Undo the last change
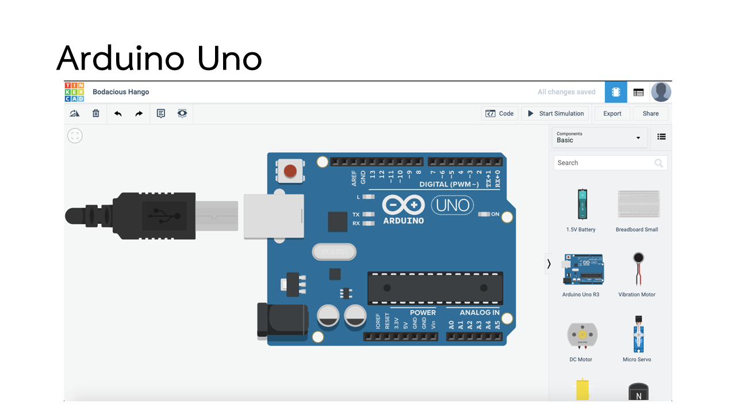736x414 pixels. (118, 114)
